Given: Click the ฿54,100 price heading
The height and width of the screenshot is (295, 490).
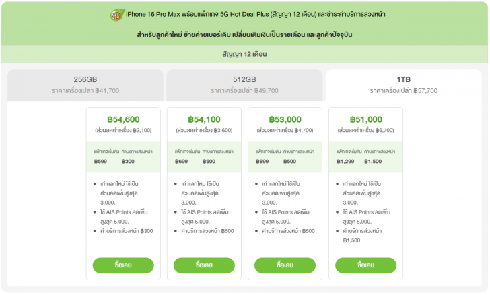Looking at the screenshot, I should [x=205, y=119].
